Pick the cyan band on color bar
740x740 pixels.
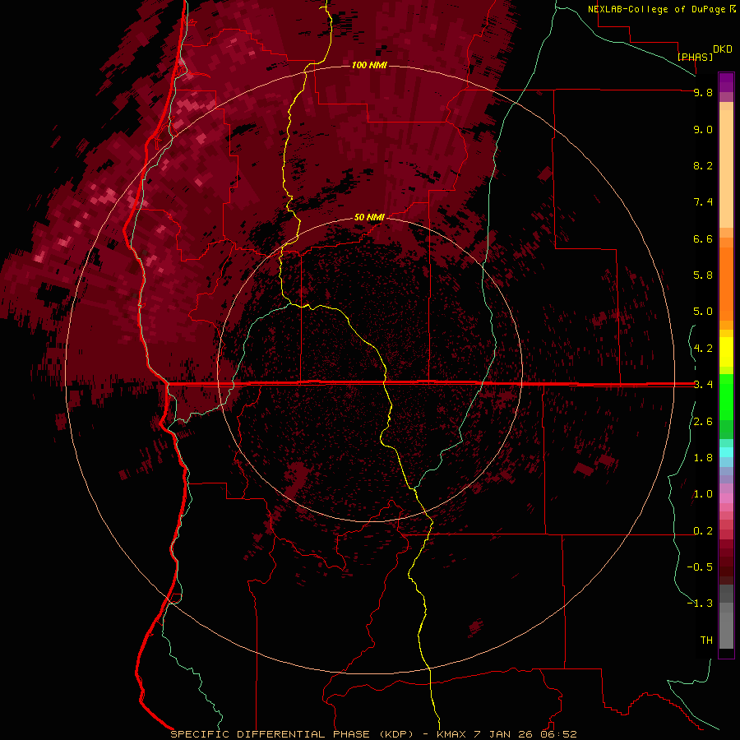726,451
